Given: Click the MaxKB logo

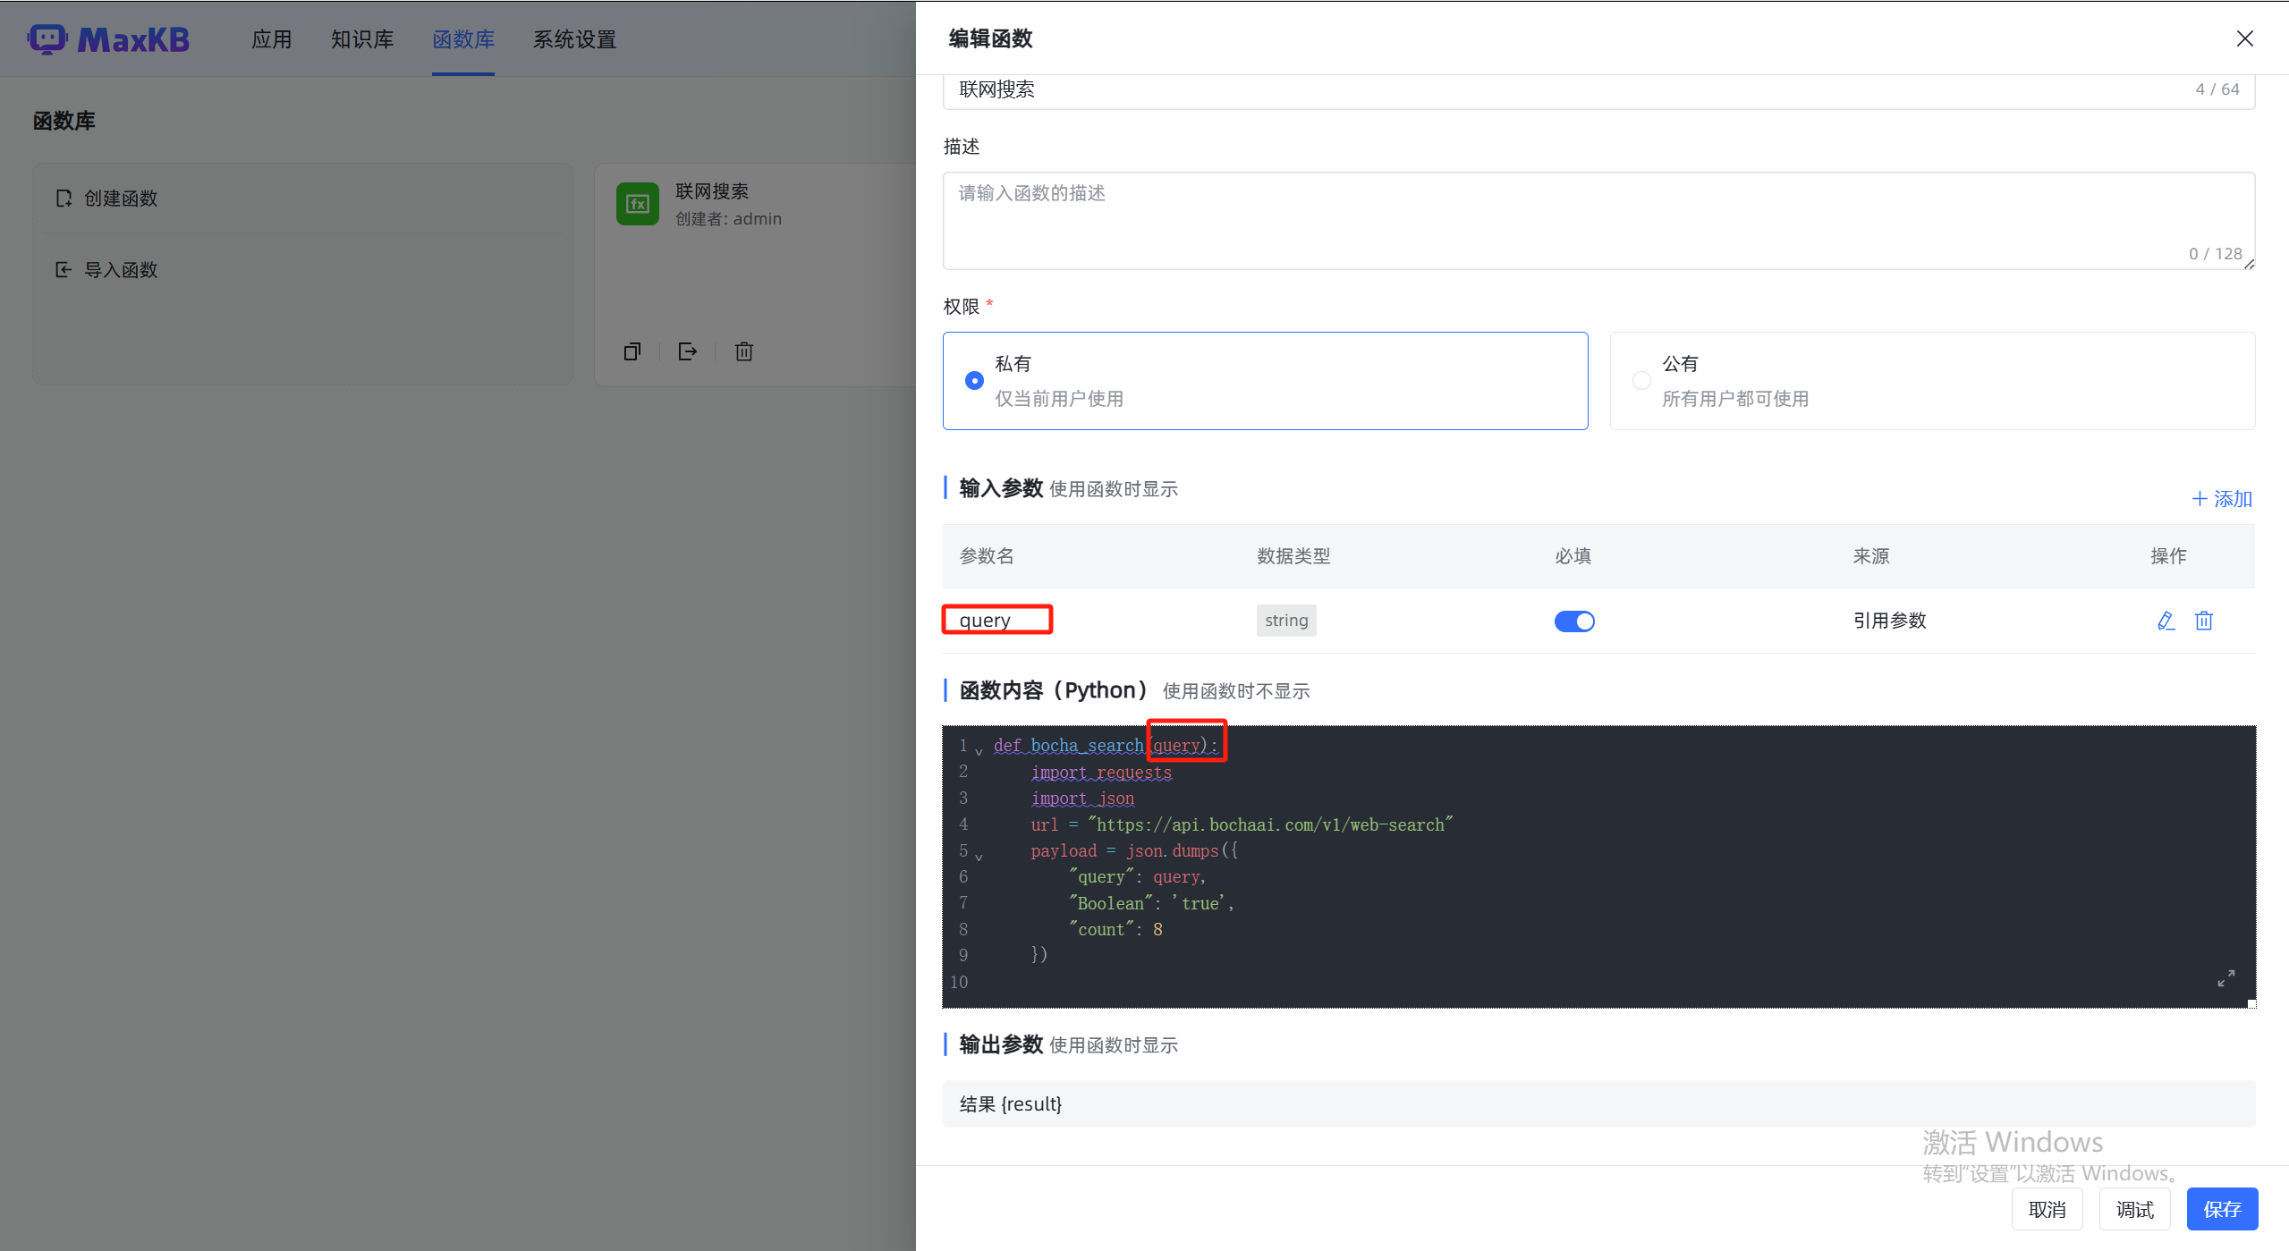Looking at the screenshot, I should pyautogui.click(x=109, y=39).
